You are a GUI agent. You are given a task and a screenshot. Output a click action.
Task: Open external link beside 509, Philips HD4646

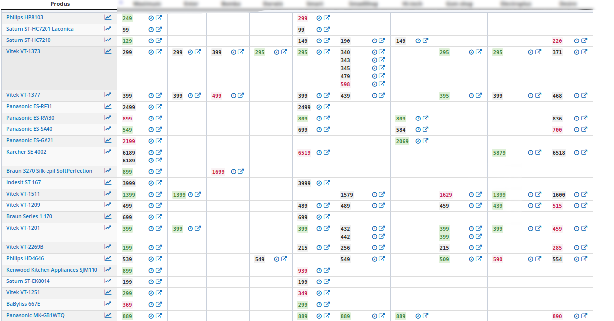pos(479,259)
